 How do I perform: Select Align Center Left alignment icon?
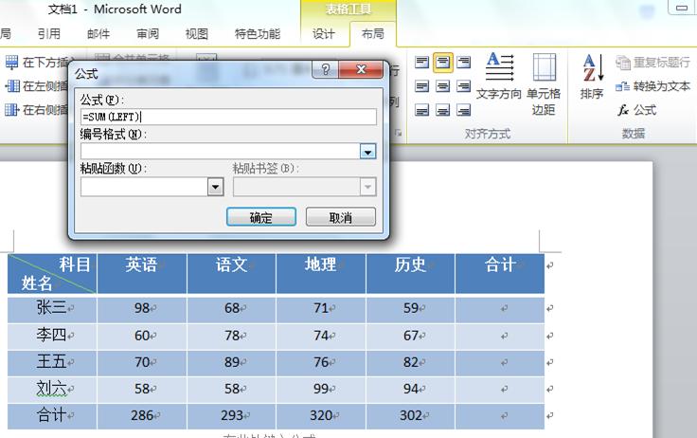tap(421, 86)
